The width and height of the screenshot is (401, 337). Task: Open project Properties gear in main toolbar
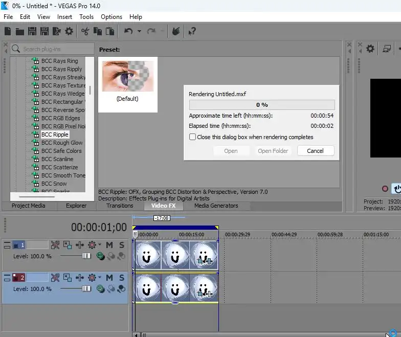point(69,32)
